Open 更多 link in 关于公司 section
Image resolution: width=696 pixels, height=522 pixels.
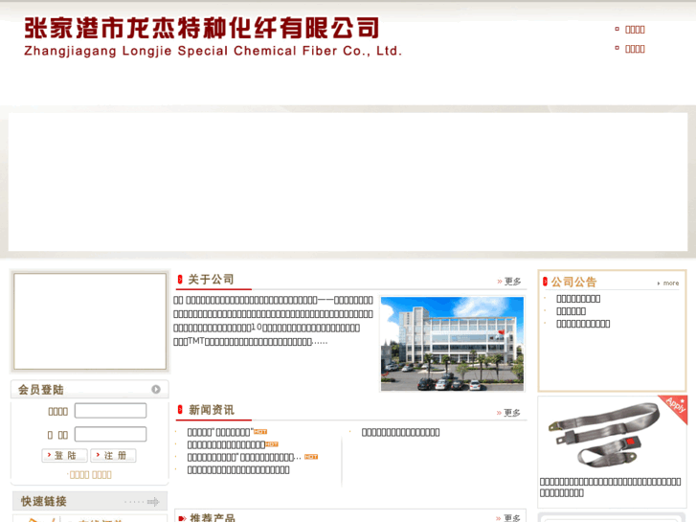508,282
